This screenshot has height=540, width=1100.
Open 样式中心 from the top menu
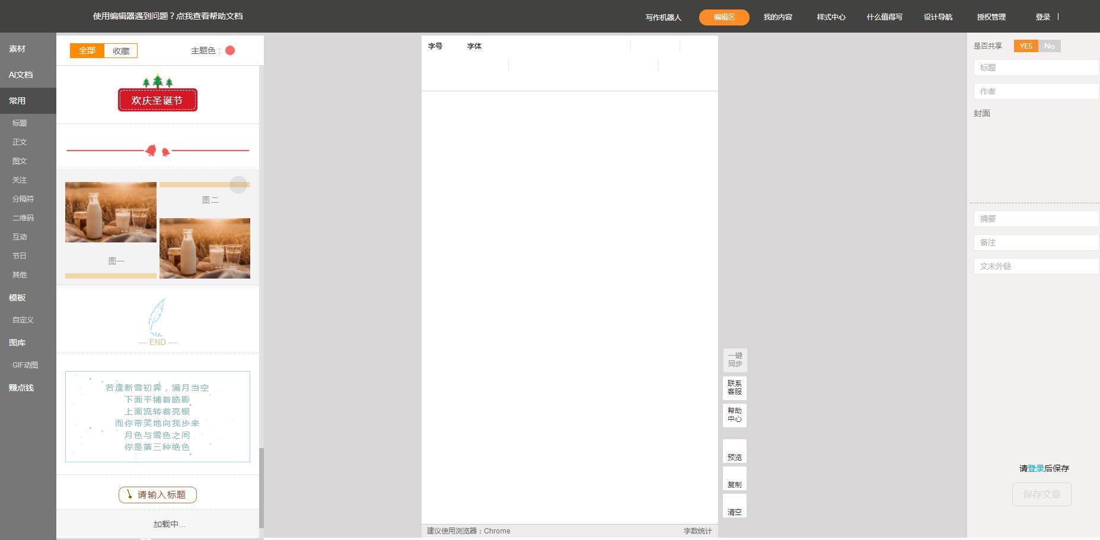pyautogui.click(x=831, y=17)
